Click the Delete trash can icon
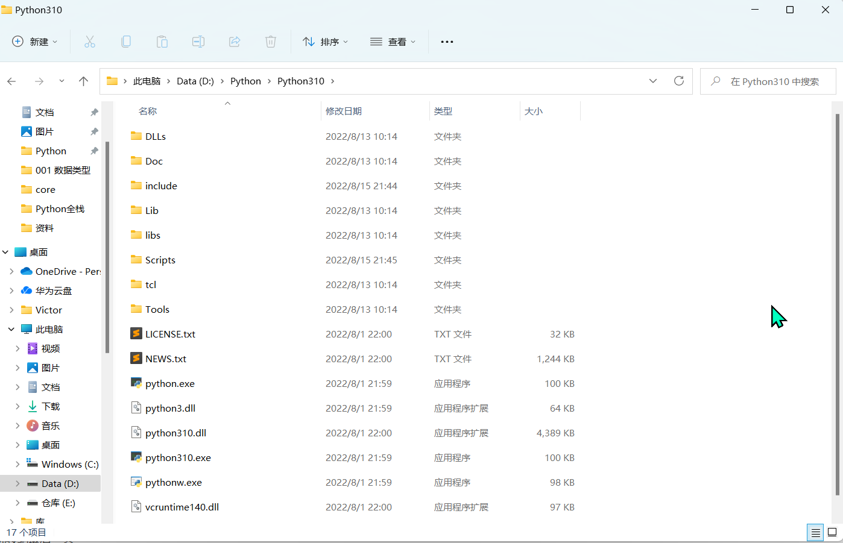The image size is (843, 543). (271, 42)
